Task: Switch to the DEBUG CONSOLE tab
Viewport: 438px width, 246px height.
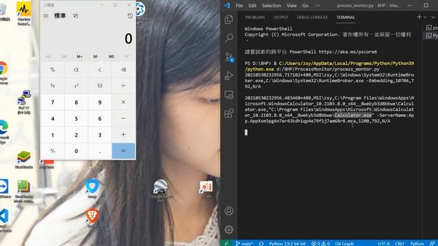Action: 312,17
